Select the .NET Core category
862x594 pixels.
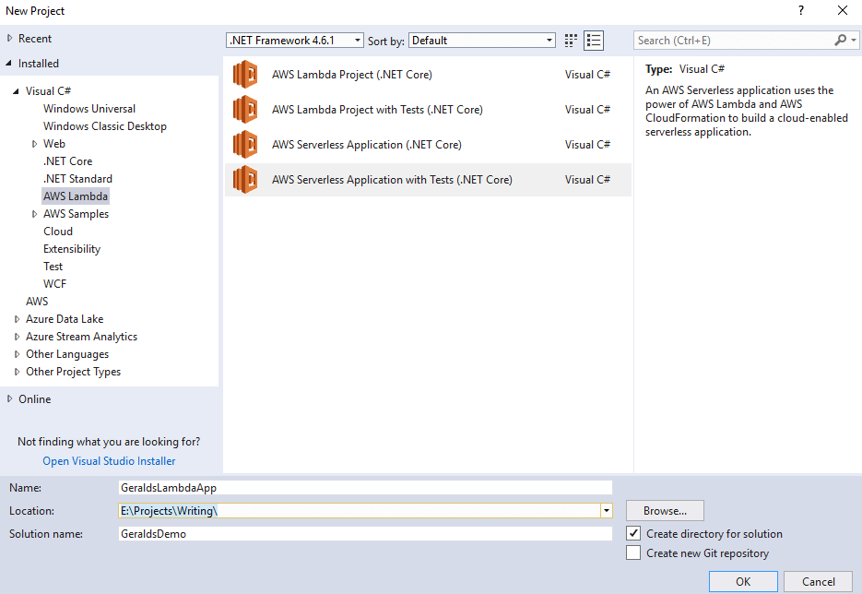coord(67,161)
